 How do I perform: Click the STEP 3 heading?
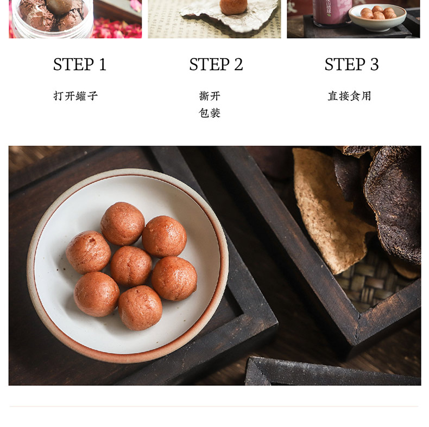[x=351, y=65]
